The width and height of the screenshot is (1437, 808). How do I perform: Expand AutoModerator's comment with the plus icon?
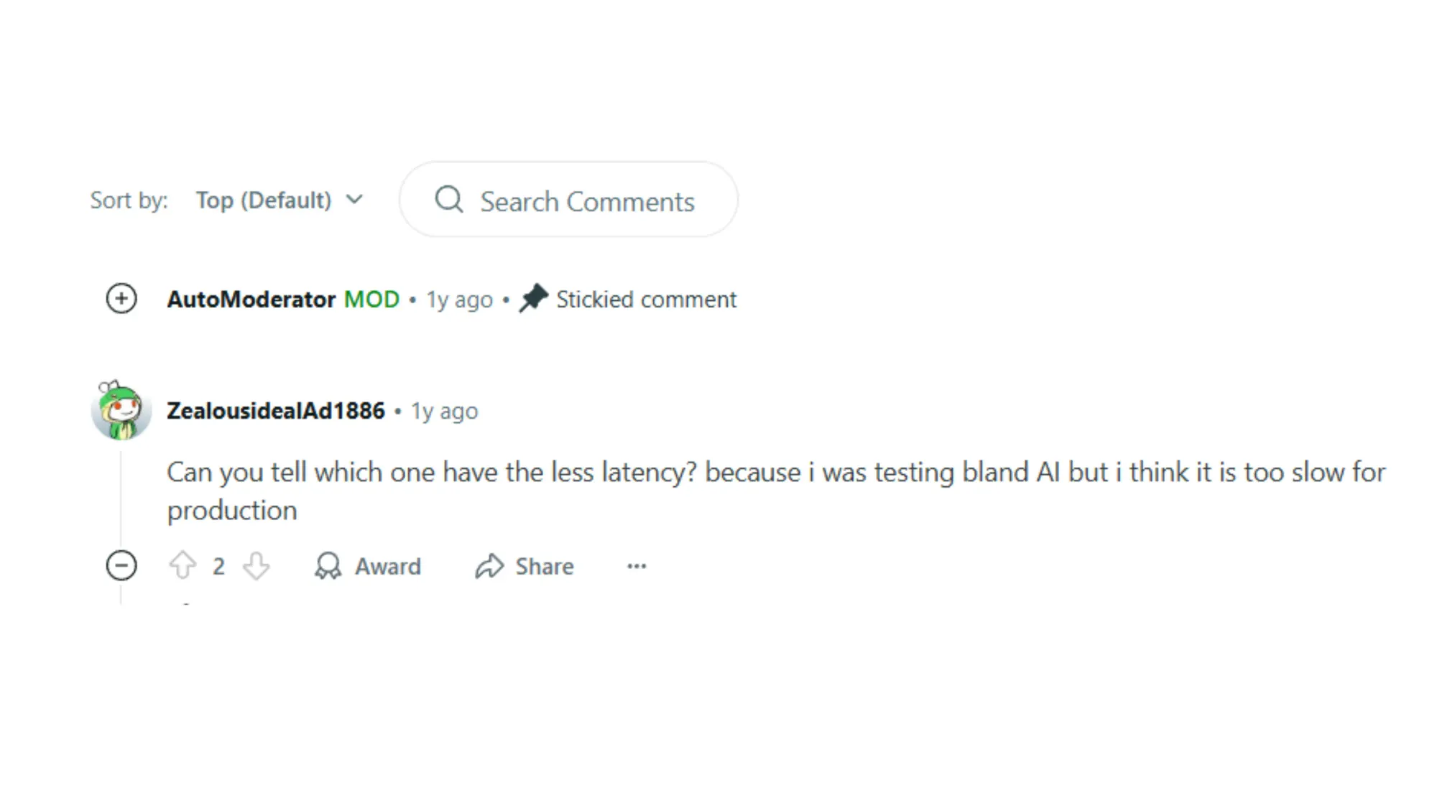pyautogui.click(x=121, y=299)
